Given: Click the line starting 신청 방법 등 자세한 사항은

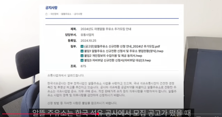Looking at the screenshot, I should pyautogui.click(x=82, y=103).
